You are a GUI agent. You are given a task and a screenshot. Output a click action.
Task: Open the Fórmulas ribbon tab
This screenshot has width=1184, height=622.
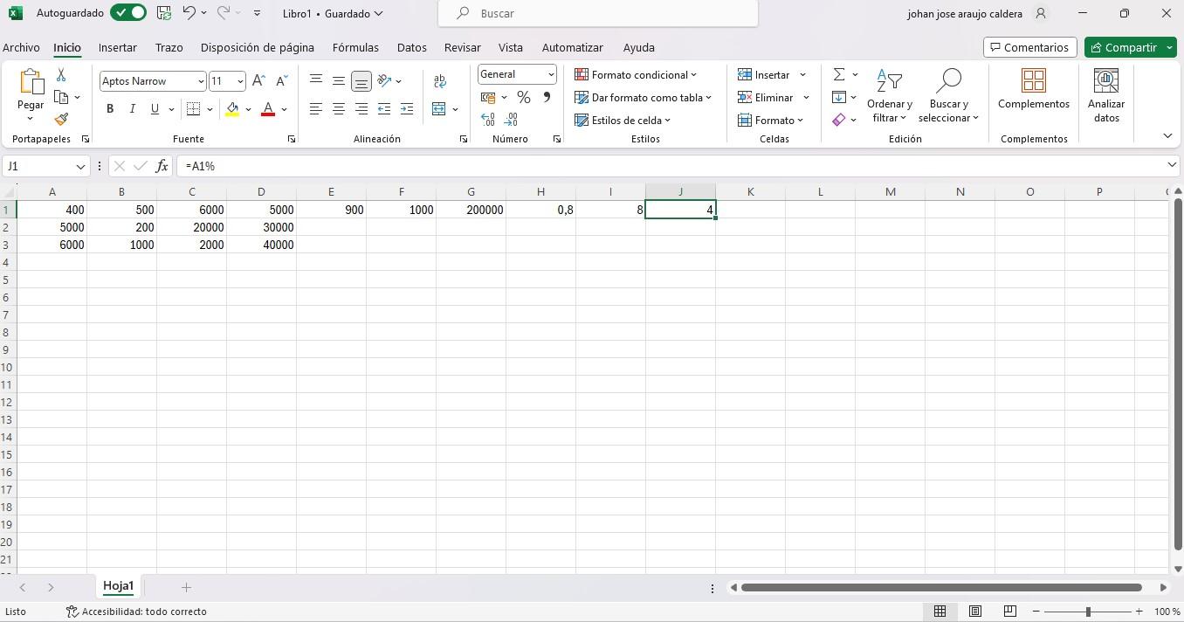tap(355, 47)
